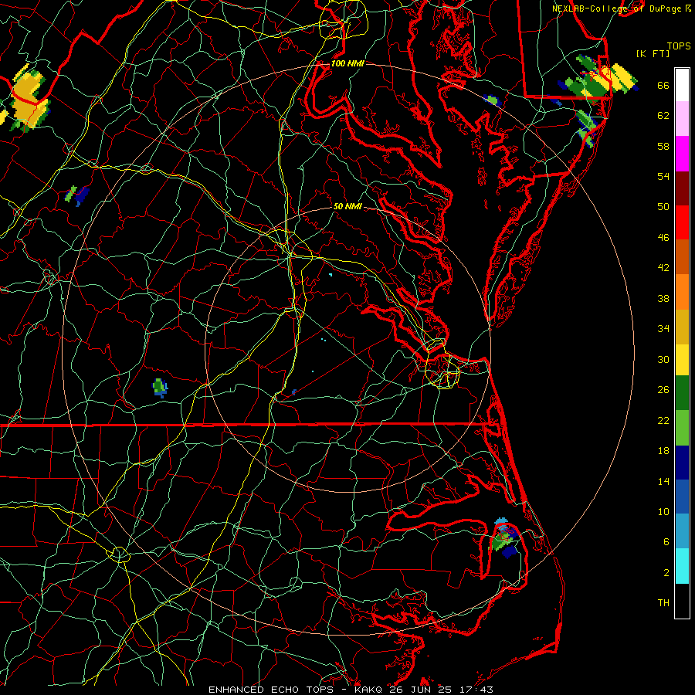
Task: Pick the cyan legend swatch
Action: 682,566
